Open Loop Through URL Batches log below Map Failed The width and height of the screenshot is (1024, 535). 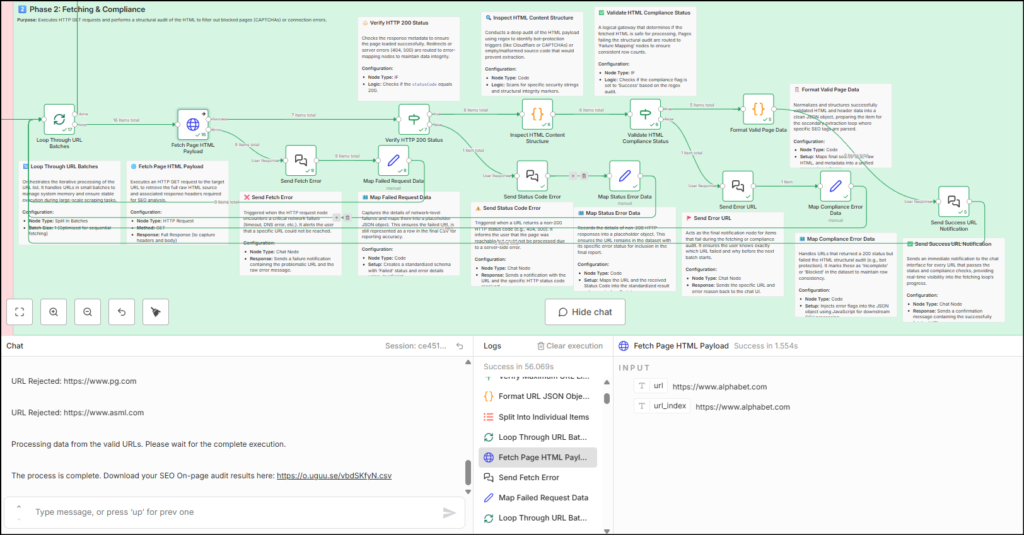coord(538,518)
